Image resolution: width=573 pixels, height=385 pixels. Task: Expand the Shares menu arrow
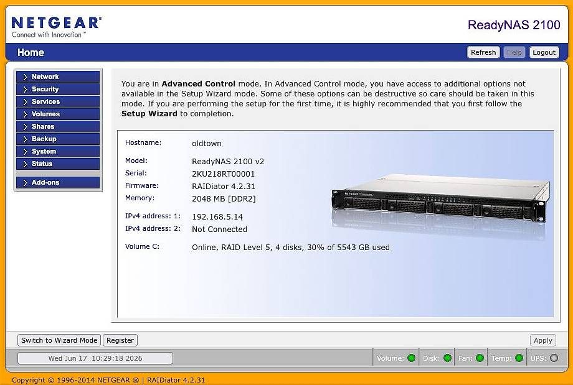tap(25, 127)
